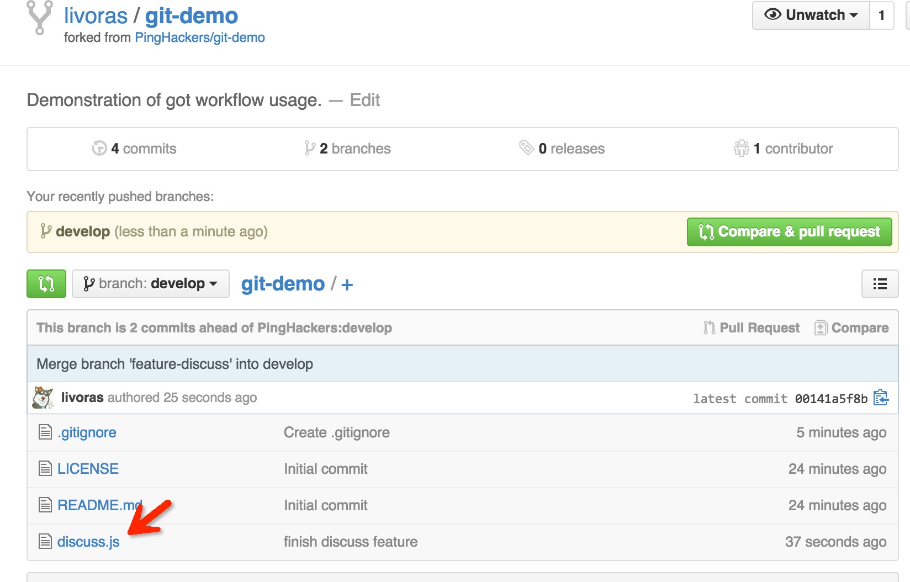
Task: Click '5 minutes ago' timestamp for .gitignore
Action: tap(842, 432)
